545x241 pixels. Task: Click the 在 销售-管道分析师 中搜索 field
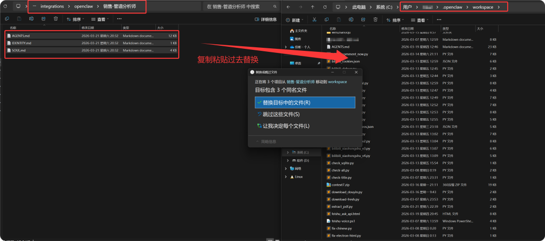241,7
